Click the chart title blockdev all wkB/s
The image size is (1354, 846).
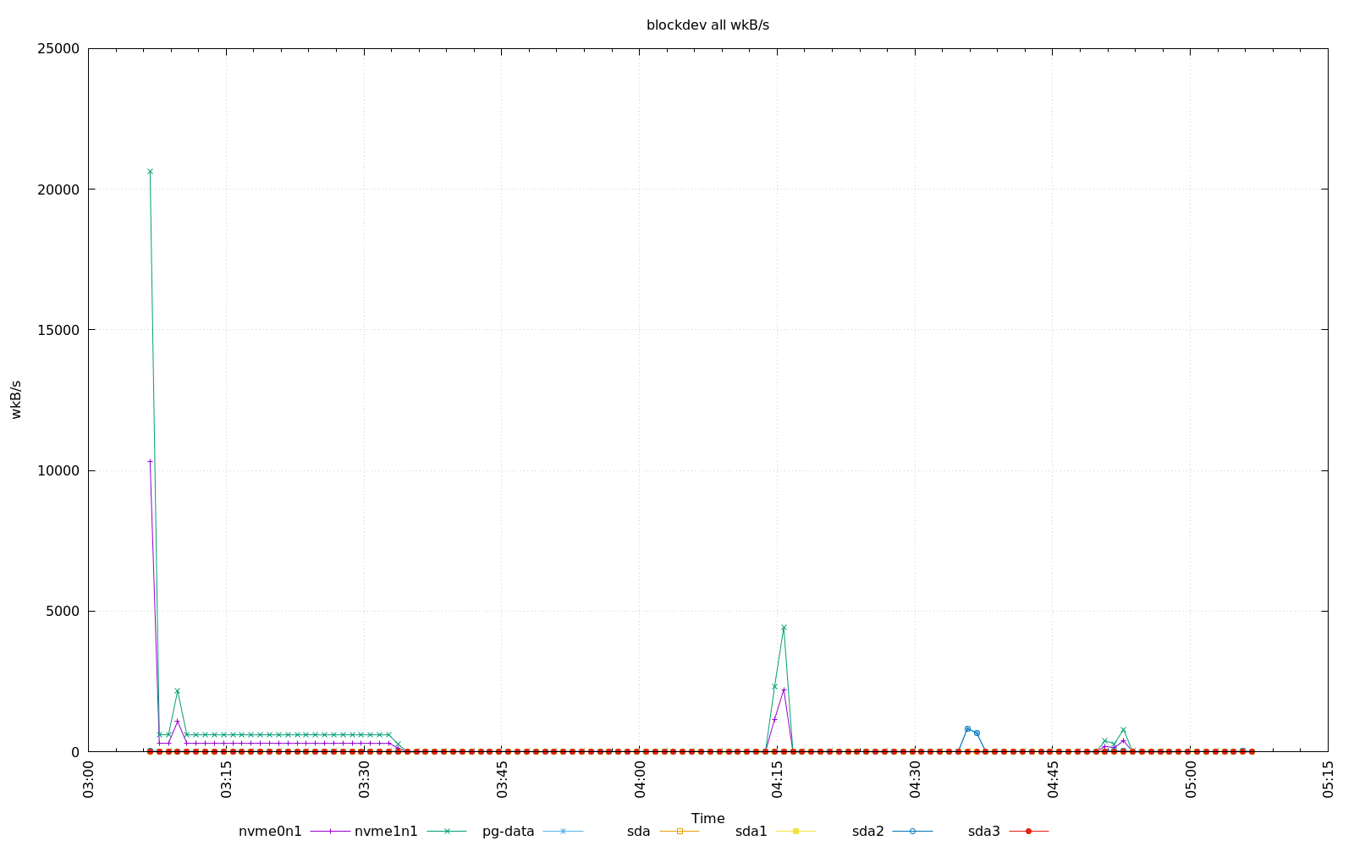tap(707, 25)
